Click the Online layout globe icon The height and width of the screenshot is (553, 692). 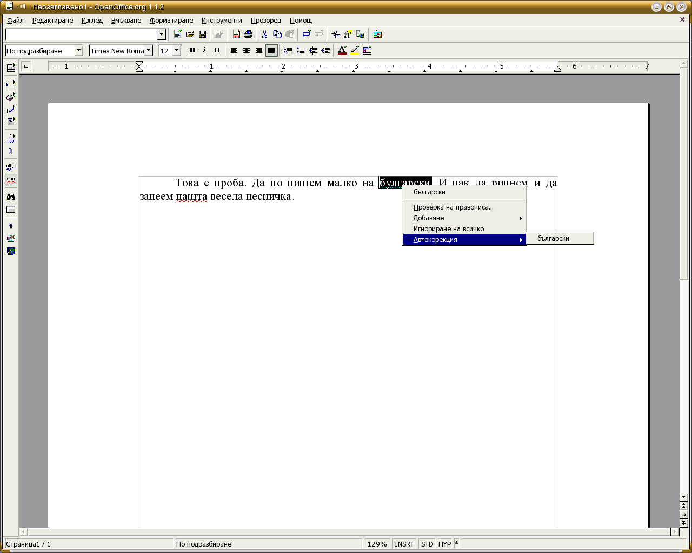[x=11, y=251]
